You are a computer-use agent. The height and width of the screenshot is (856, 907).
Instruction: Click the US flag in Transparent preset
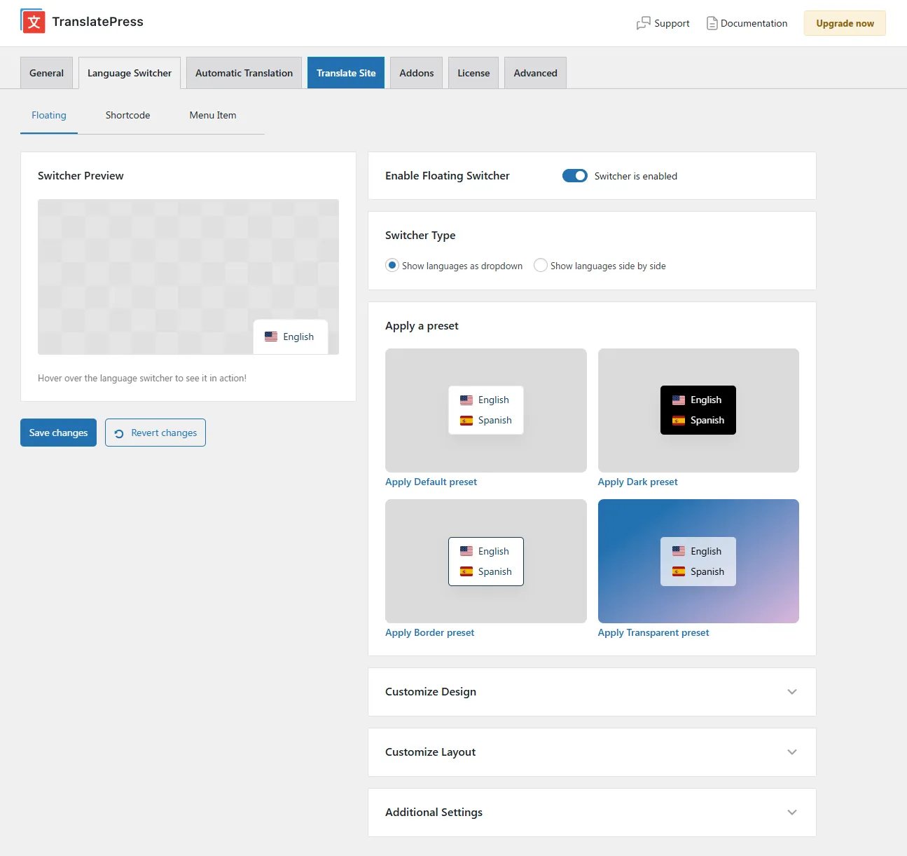coord(679,551)
